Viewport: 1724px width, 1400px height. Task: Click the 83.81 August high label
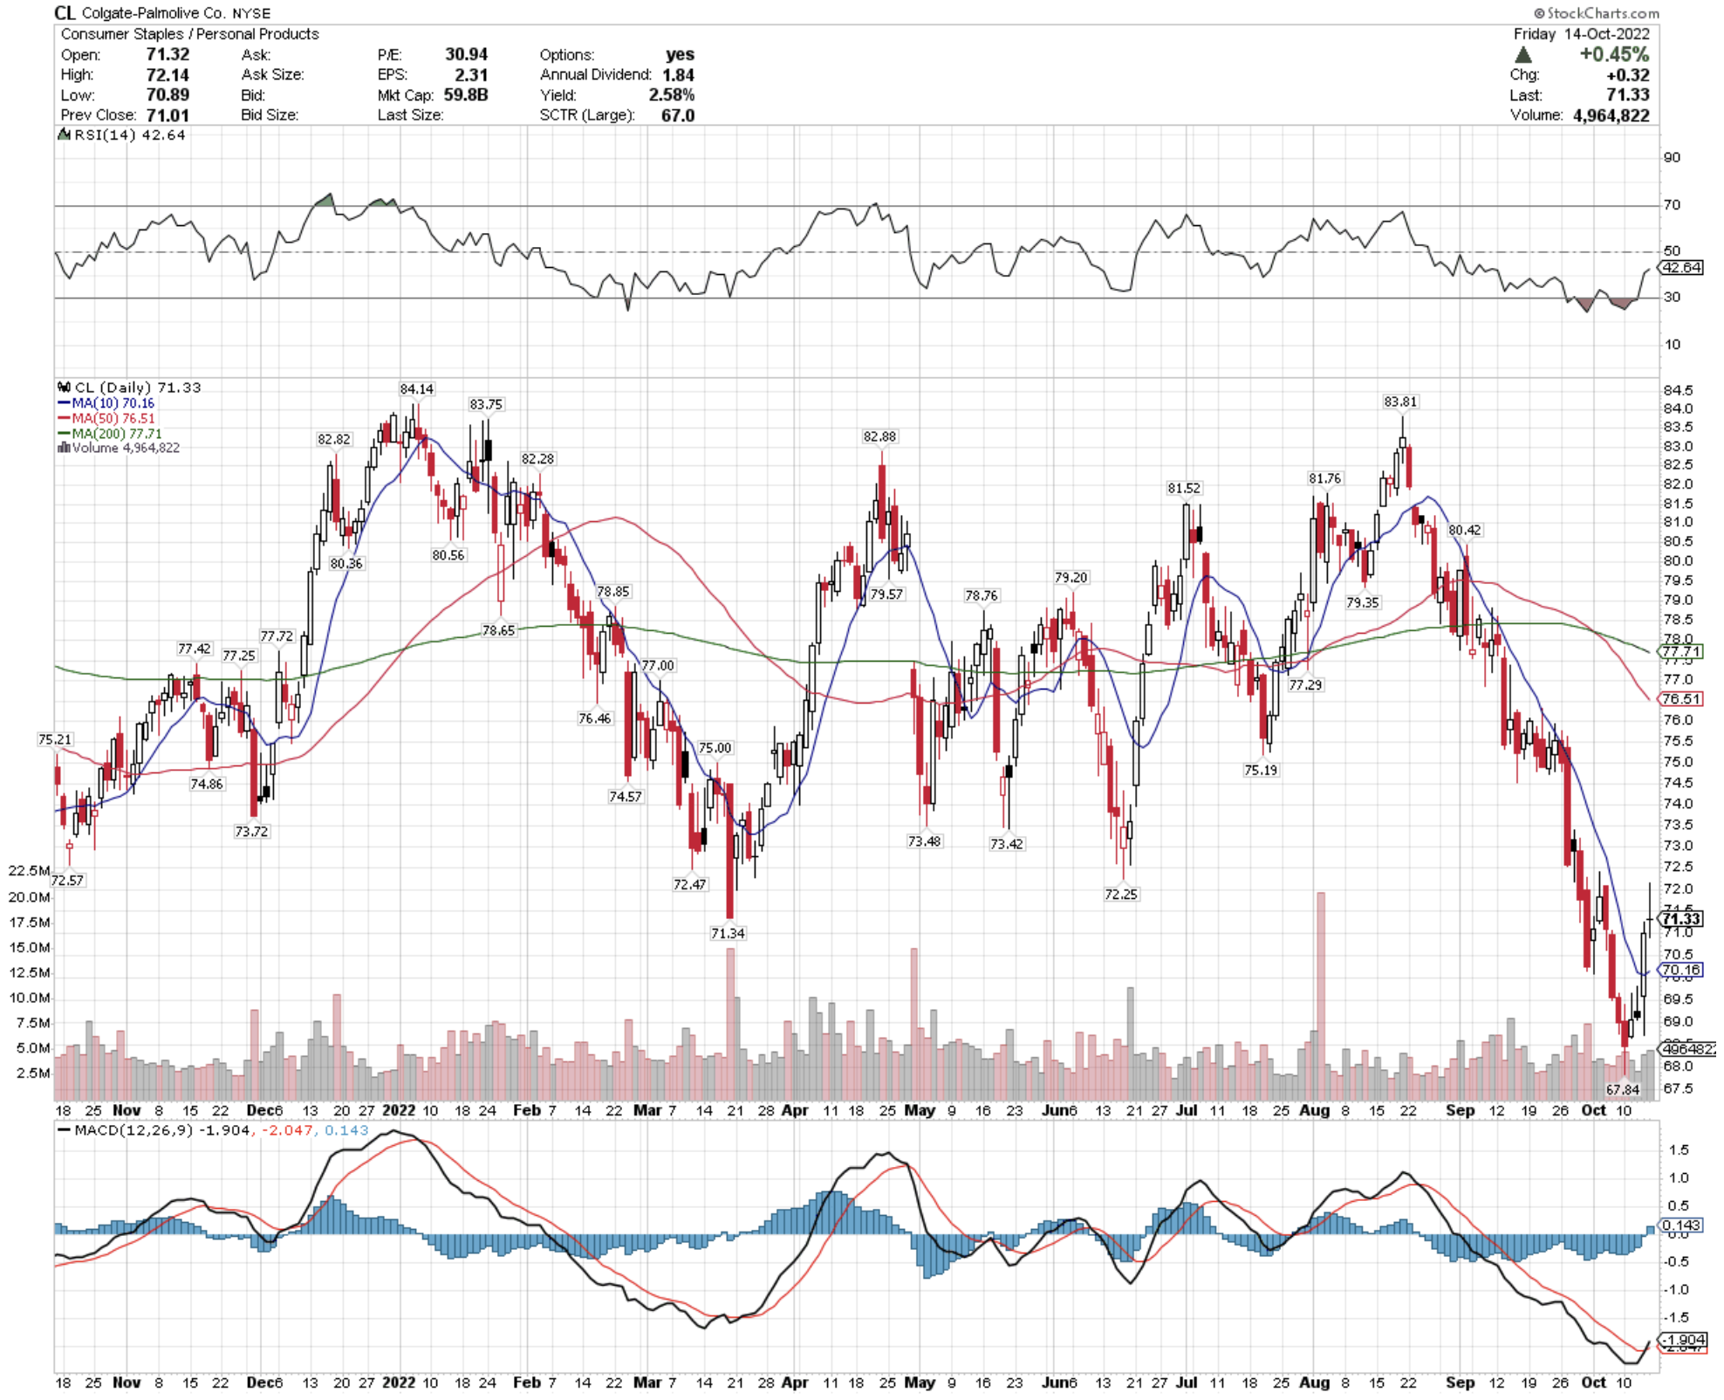coord(1400,401)
